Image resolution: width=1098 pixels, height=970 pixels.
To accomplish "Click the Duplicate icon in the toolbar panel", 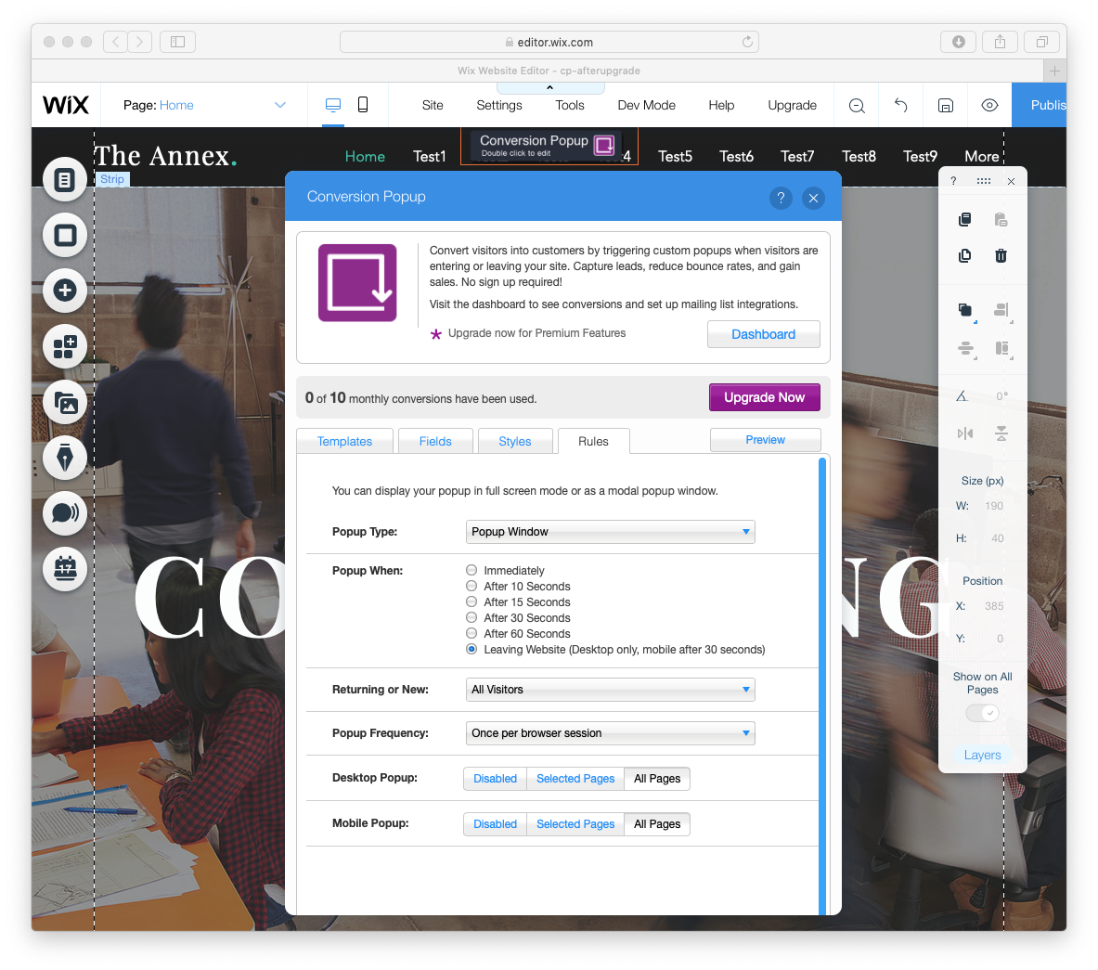I will tap(965, 255).
